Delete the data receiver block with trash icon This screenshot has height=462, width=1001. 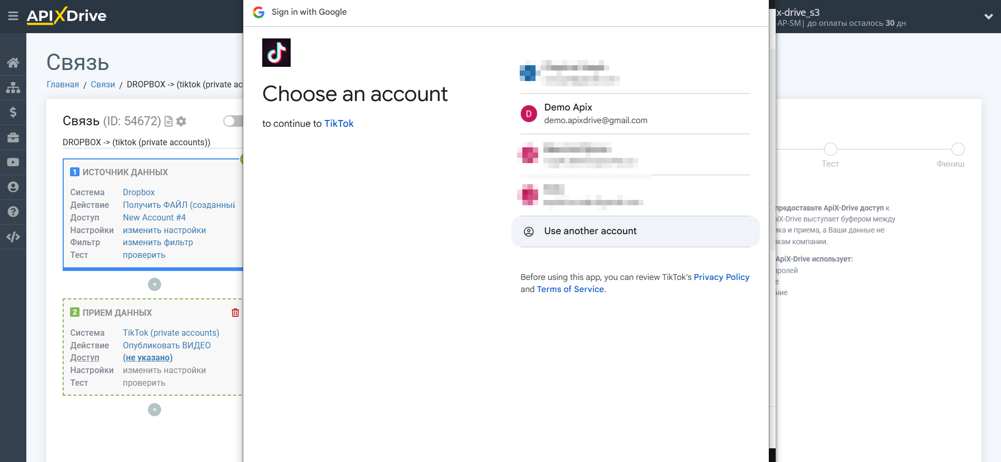click(x=235, y=313)
